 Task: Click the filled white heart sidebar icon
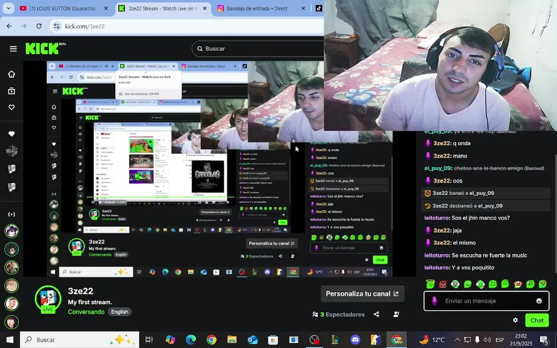tap(12, 134)
